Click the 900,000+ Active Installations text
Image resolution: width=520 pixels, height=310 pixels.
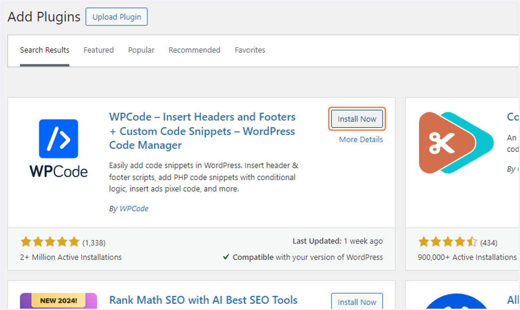point(467,257)
